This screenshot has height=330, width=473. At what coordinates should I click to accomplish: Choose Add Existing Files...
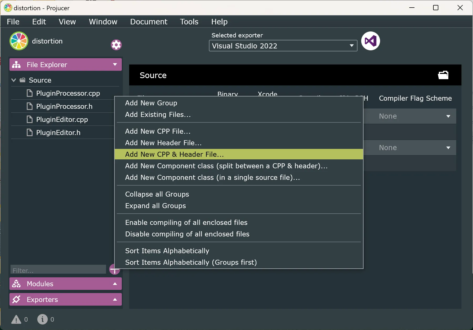239,115
